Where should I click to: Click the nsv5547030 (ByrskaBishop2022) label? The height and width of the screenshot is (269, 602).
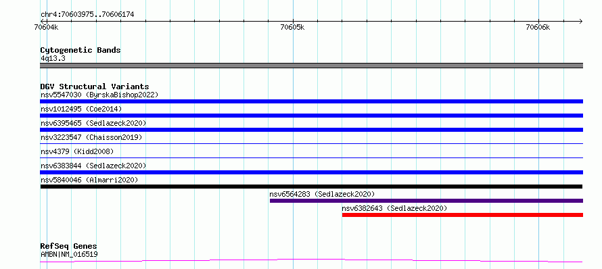click(99, 95)
